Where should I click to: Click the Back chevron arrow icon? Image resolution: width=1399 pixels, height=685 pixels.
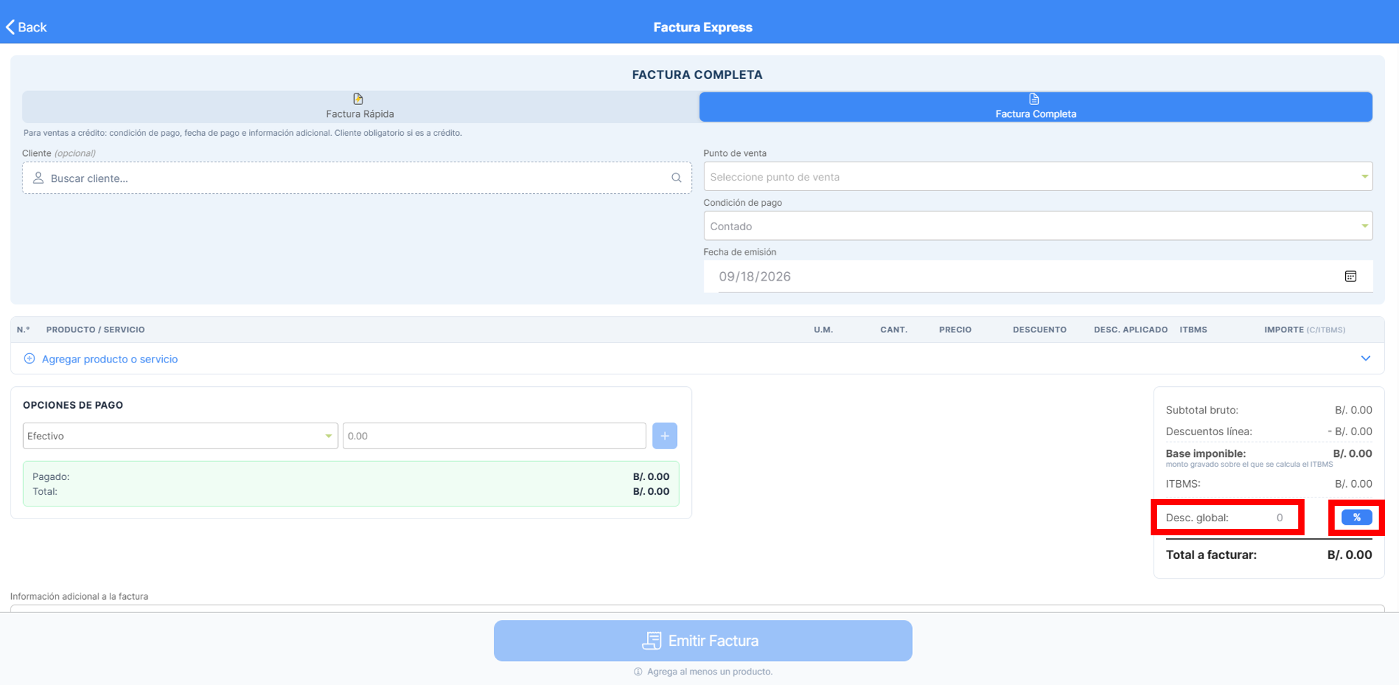click(x=10, y=27)
